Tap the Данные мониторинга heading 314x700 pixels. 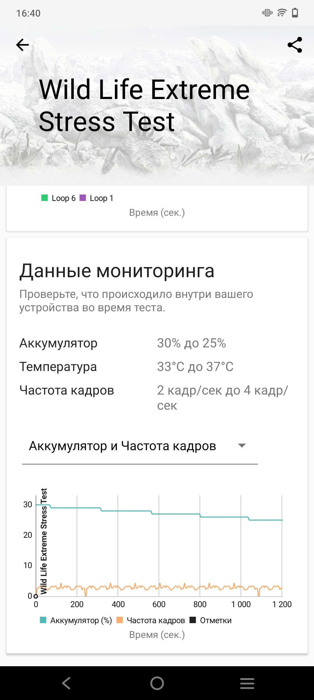[117, 271]
